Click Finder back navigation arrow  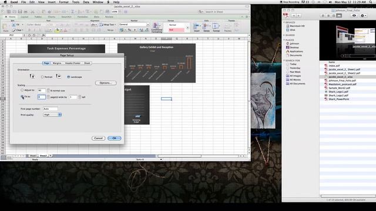pos(293,16)
